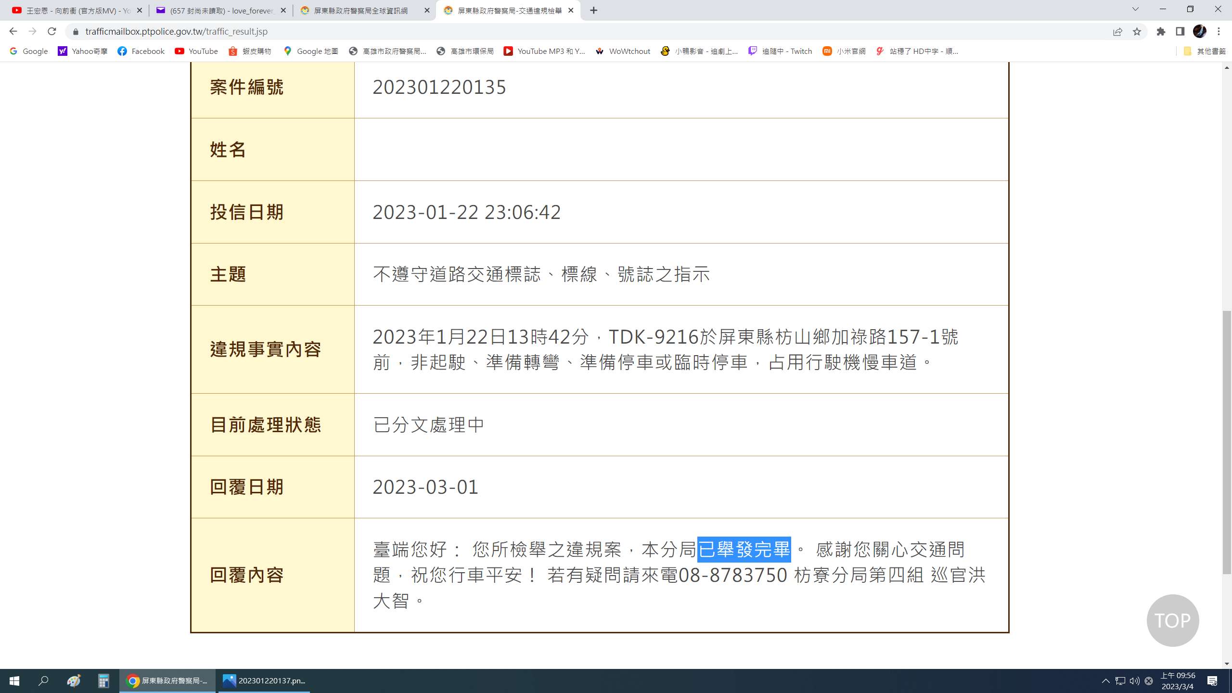1232x693 pixels.
Task: Share this page via share icon
Action: [x=1117, y=31]
